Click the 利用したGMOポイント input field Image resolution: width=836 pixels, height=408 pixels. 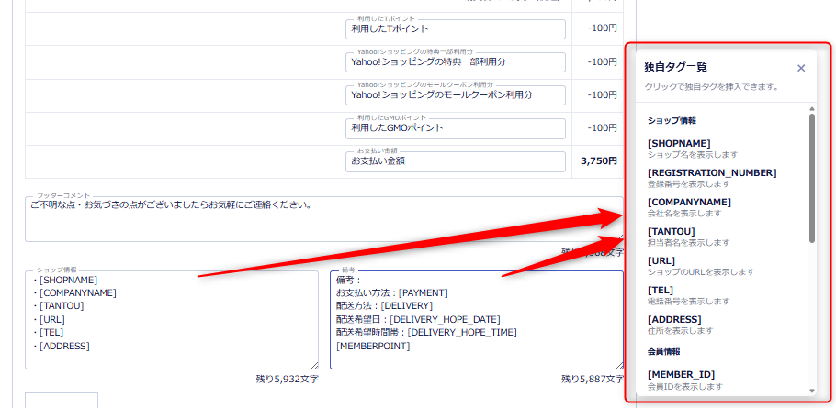456,127
